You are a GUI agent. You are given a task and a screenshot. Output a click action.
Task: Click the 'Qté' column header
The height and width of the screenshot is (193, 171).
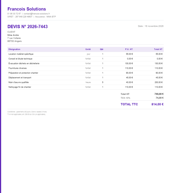102,49
